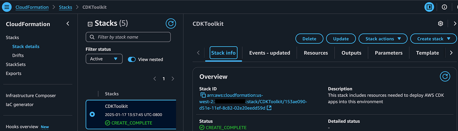Click the Delete button
Viewport: 458px width, 131px height.
coord(309,39)
